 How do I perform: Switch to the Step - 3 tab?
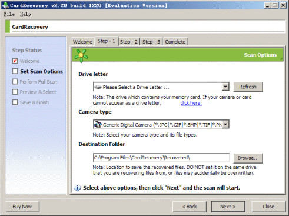151,42
